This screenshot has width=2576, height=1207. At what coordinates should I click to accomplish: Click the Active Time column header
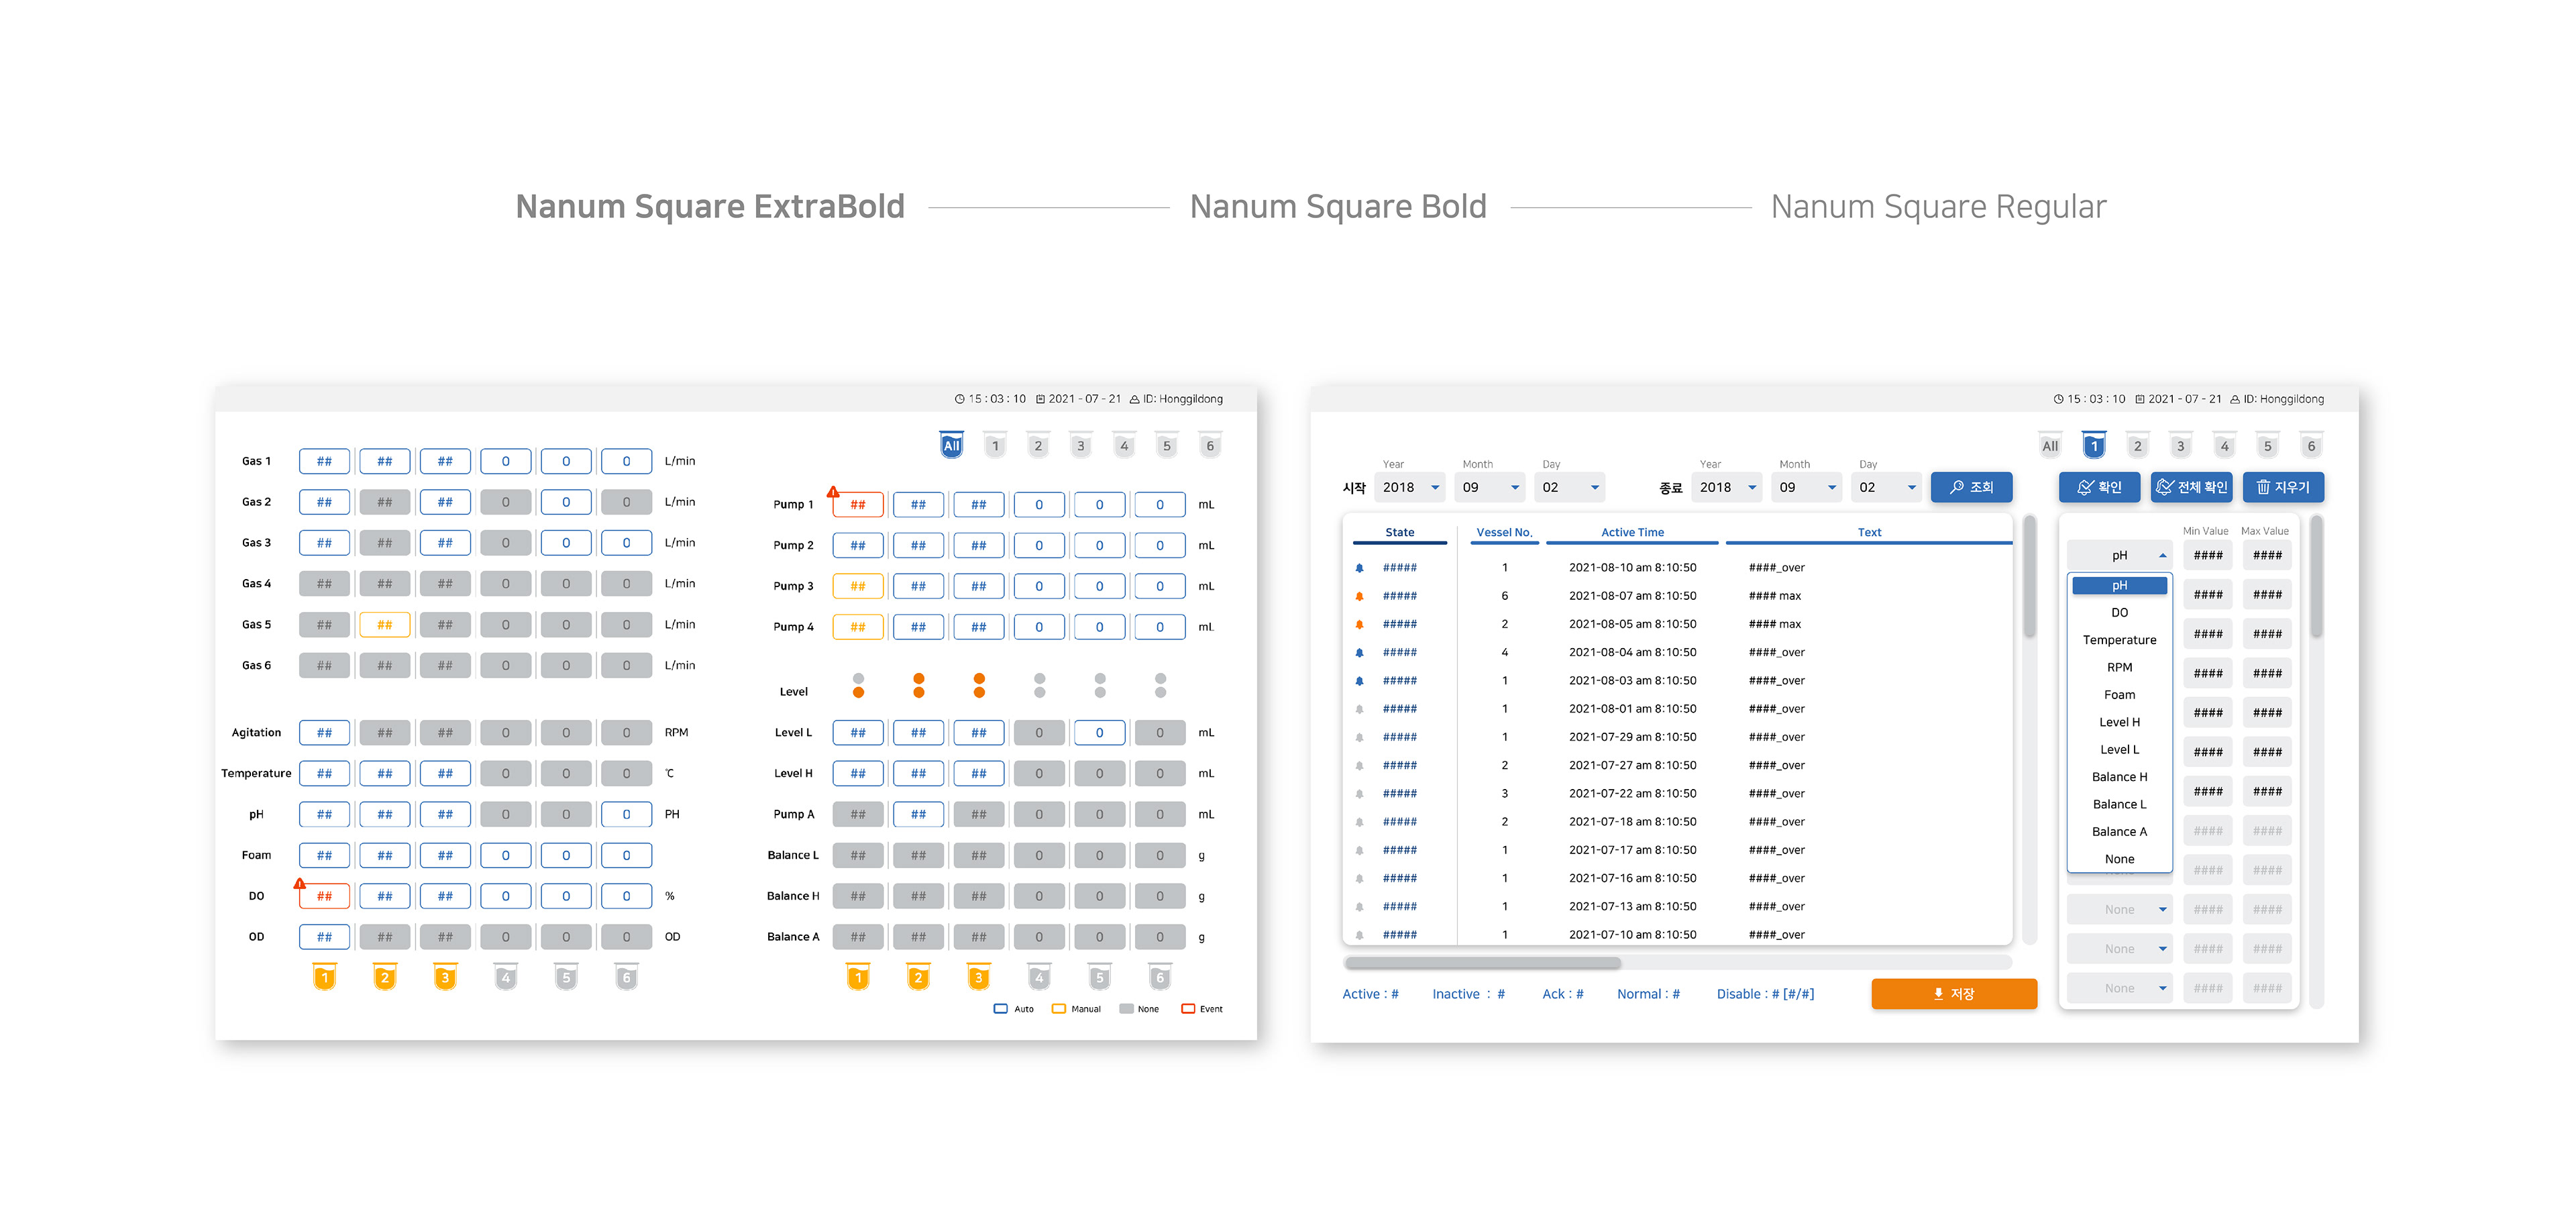[1632, 533]
